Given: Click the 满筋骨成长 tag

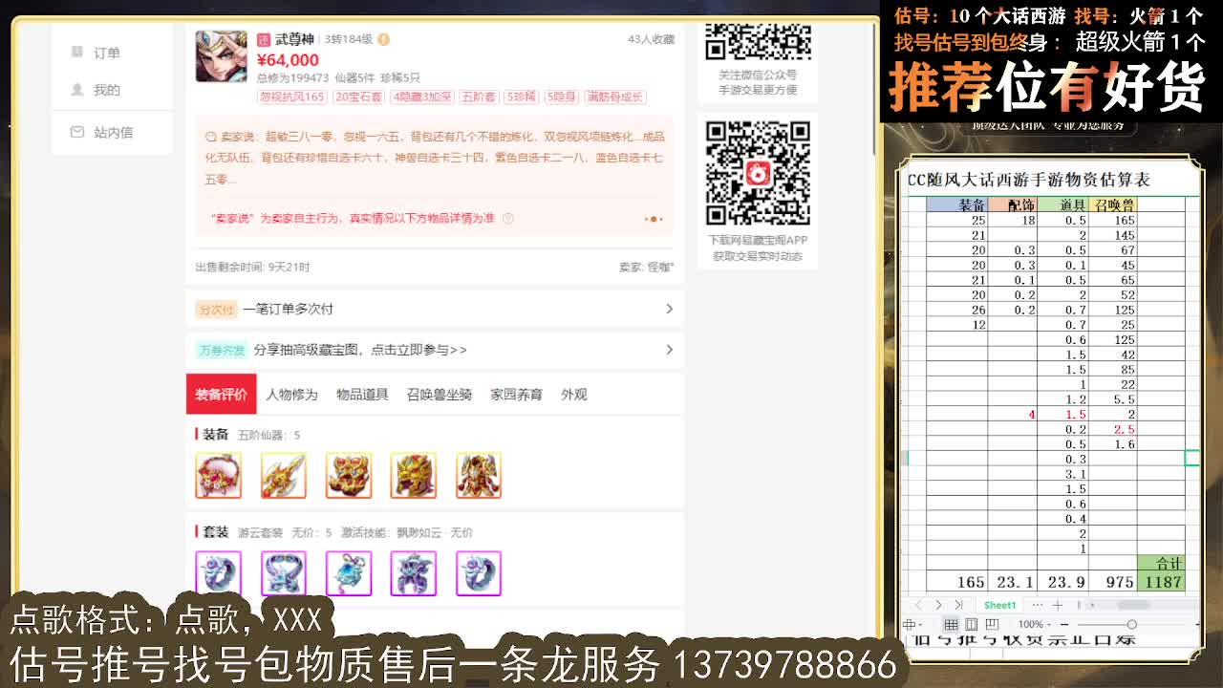Looking at the screenshot, I should click(615, 97).
